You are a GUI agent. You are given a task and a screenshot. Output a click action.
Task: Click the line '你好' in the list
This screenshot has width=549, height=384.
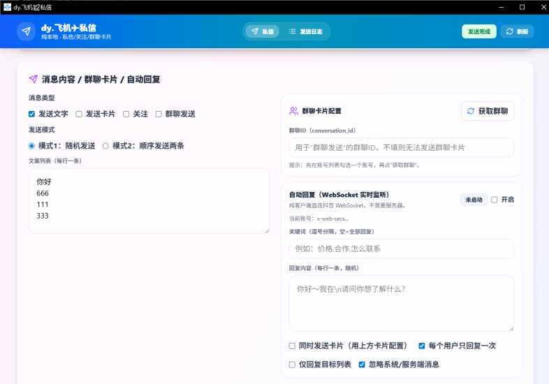44,182
